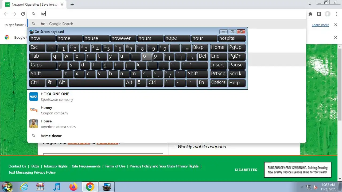
Task: Toggle left Ctrl key on On-Screen Keyboard
Action: (x=37, y=83)
